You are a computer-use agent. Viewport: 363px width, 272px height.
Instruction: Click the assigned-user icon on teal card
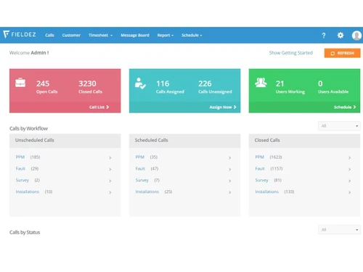click(x=140, y=83)
